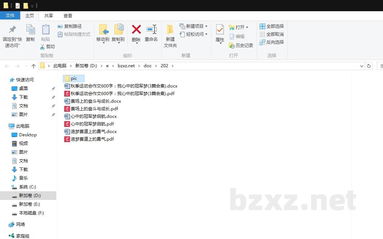Switch to the 查看 (View) tab
Image resolution: width=383 pixels, height=239 pixels.
coord(68,16)
